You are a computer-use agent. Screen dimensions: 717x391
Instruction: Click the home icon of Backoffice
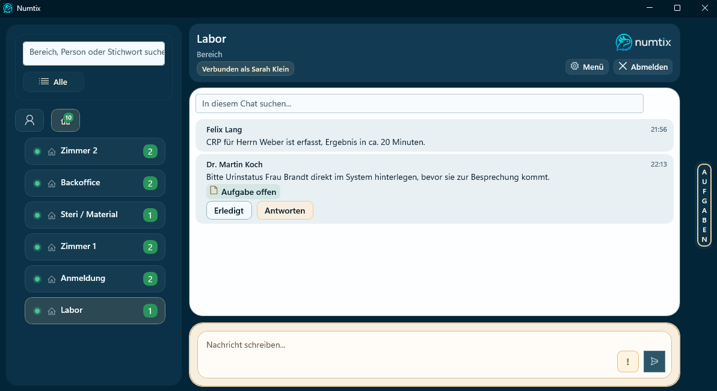52,183
